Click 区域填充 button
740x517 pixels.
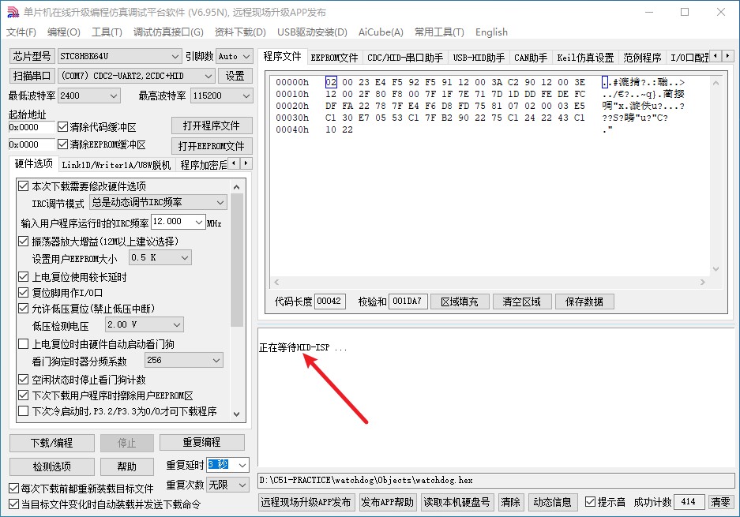[460, 302]
